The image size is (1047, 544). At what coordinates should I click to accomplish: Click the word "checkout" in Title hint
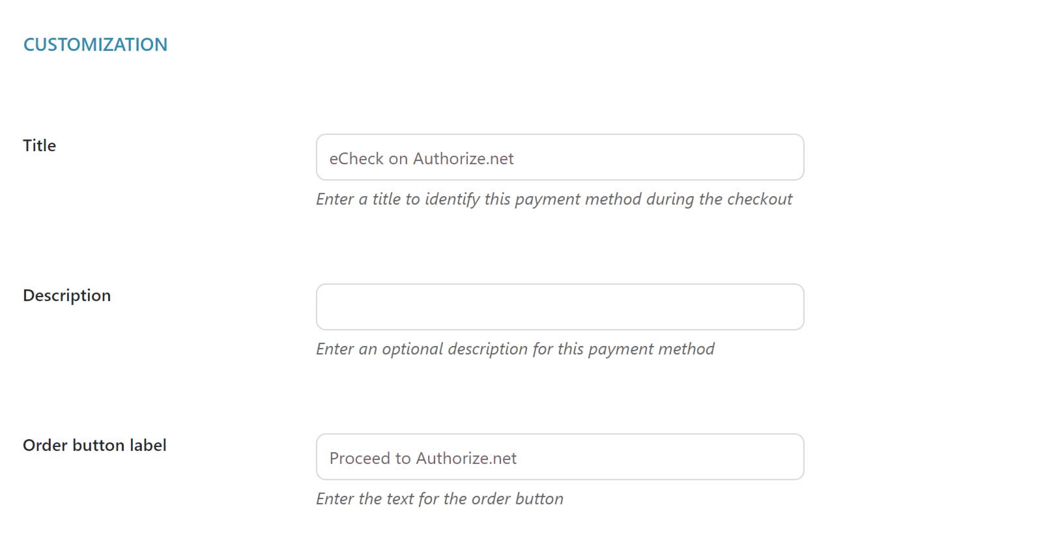point(760,199)
